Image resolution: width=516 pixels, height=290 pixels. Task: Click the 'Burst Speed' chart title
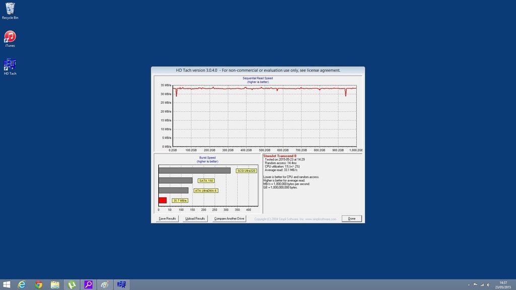click(x=207, y=158)
